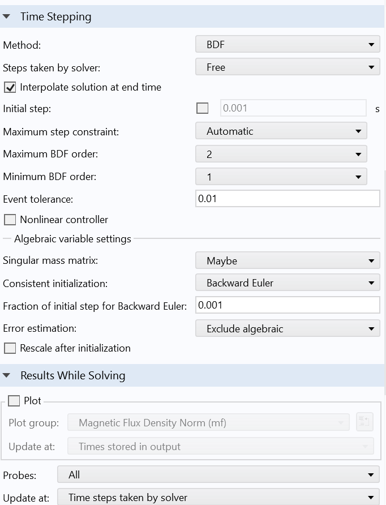This screenshot has height=505, width=386.
Task: Enable the Initial step checkbox
Action: coord(202,108)
